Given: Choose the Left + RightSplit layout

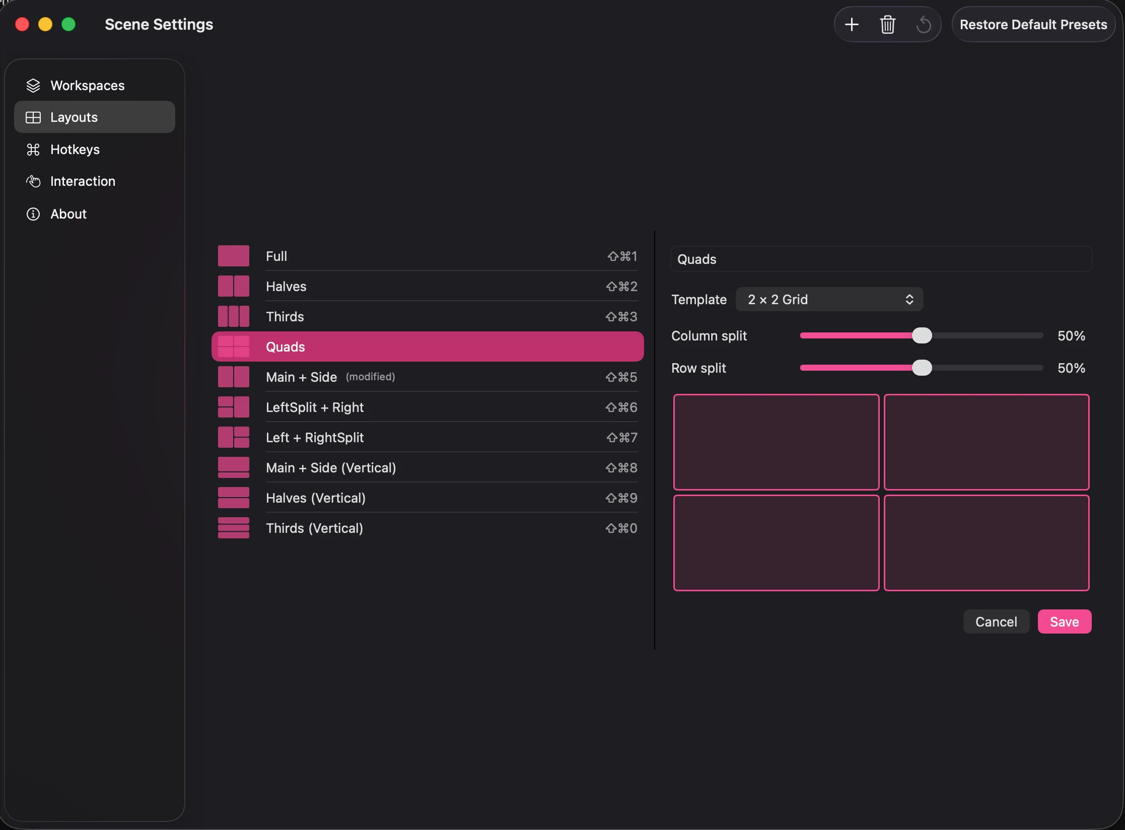Looking at the screenshot, I should point(428,437).
